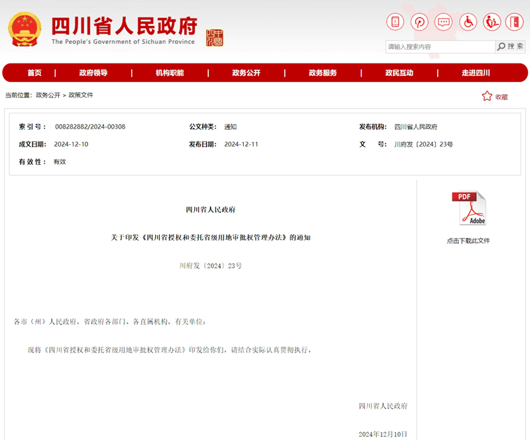This screenshot has width=530, height=440.
Task: Click the mobile phone icon in header
Action: pyautogui.click(x=395, y=22)
